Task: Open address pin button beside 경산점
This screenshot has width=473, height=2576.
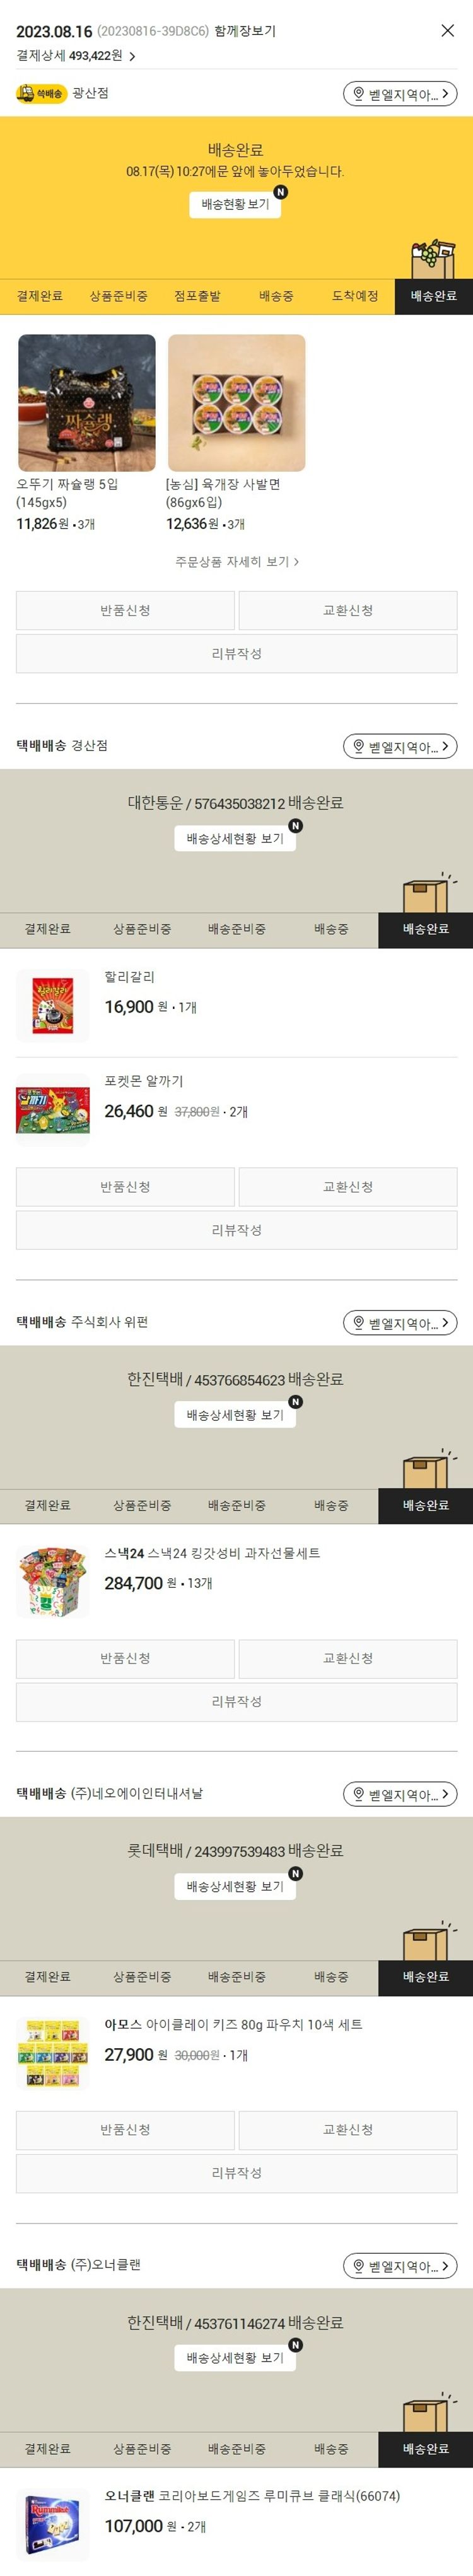Action: 400,746
